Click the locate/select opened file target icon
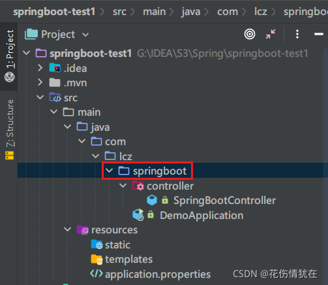328x285 pixels. (250, 34)
